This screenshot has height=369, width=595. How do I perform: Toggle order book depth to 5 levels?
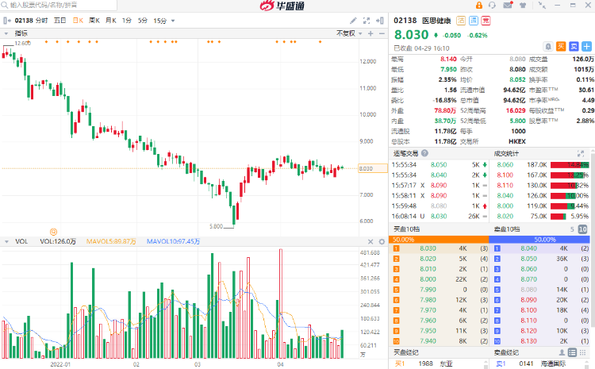coord(572,229)
